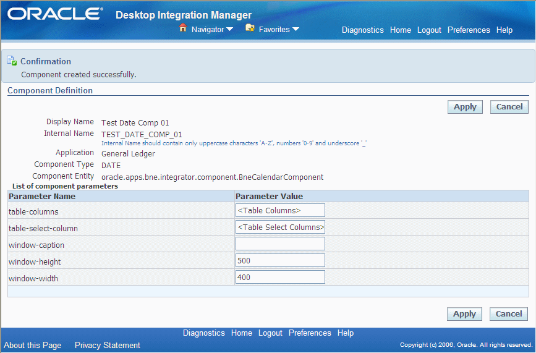Go to Home in the top header

[400, 30]
